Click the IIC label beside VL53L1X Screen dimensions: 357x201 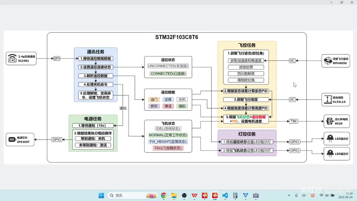point(292,99)
